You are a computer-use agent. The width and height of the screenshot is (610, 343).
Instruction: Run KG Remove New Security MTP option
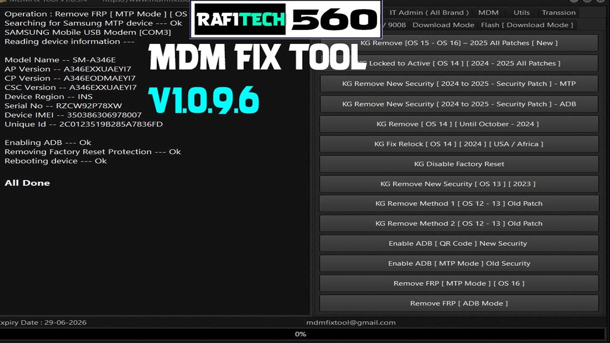(459, 83)
